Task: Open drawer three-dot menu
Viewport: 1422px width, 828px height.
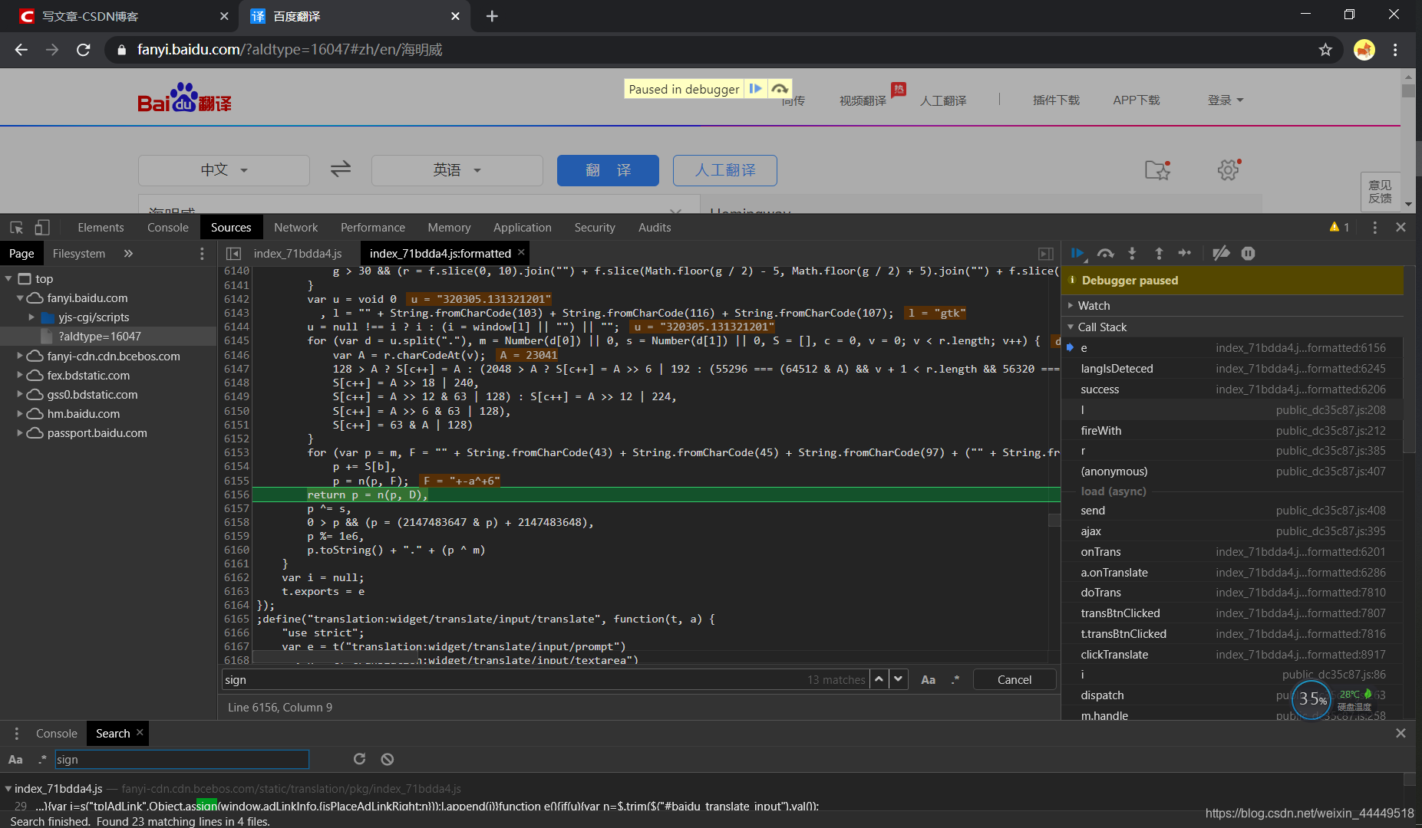Action: point(16,734)
